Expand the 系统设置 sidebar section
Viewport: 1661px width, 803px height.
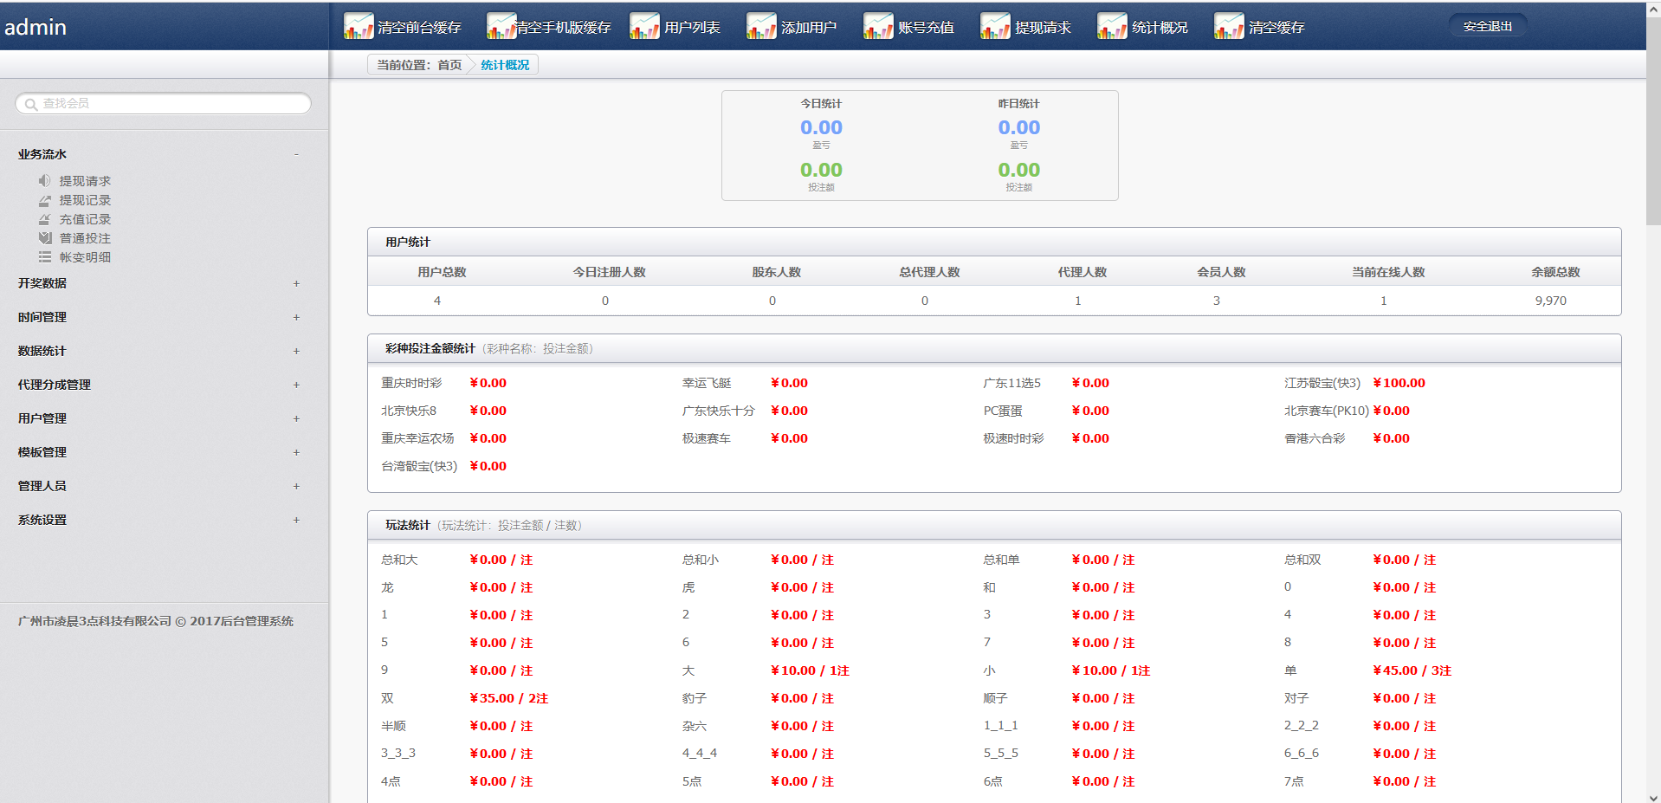(296, 520)
